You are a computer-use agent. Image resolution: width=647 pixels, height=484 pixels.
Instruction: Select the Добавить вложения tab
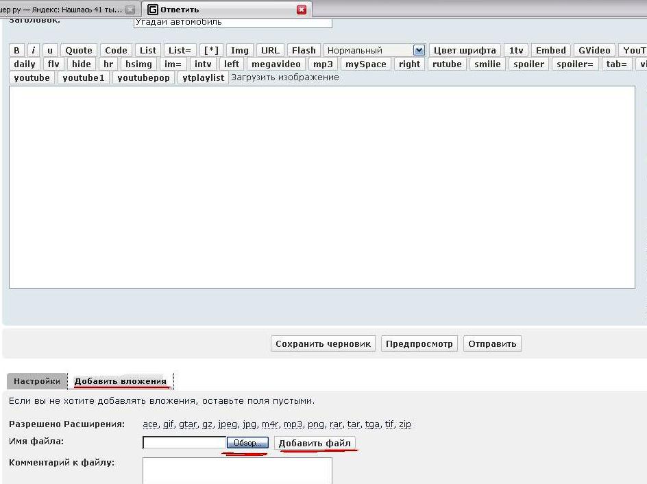coord(121,381)
